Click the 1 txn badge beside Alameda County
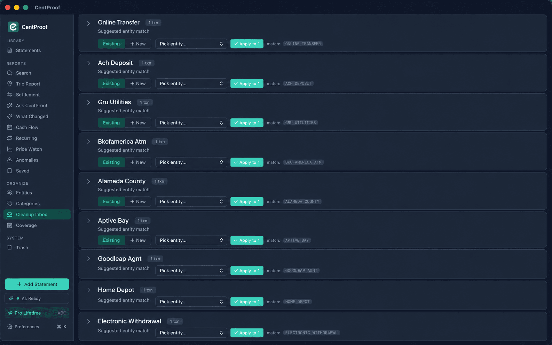This screenshot has width=552, height=345. tap(159, 181)
